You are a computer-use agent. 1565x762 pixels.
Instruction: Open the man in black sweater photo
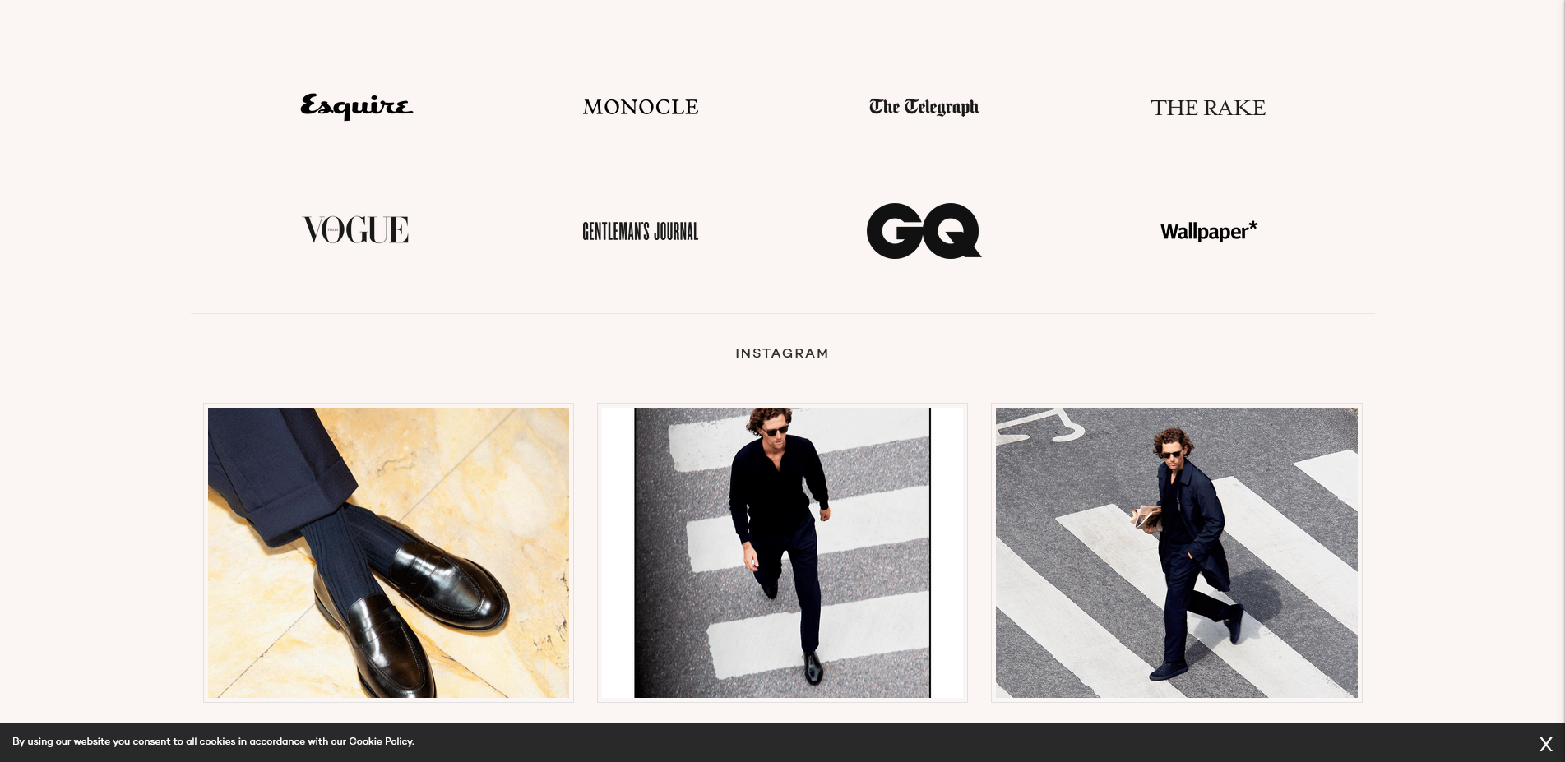782,552
